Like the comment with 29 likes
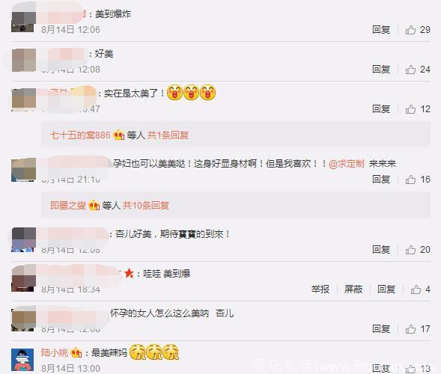This screenshot has height=374, width=441. (x=410, y=30)
